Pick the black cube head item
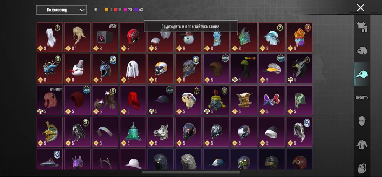This screenshot has width=382, height=177. (105, 37)
